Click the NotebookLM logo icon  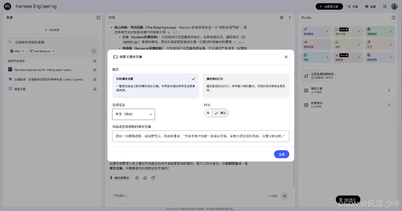[7, 6]
